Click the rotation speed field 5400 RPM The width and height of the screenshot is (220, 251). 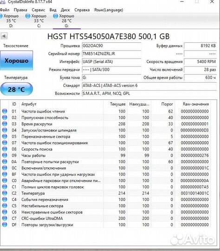pyautogui.click(x=201, y=62)
